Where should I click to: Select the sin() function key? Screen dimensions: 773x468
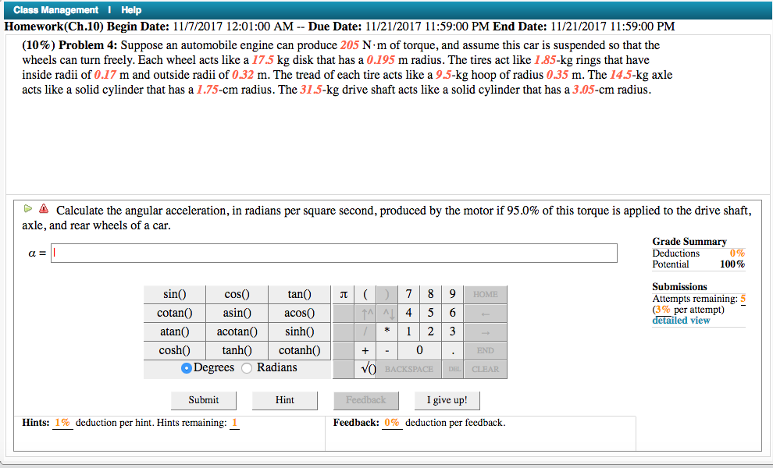pos(173,294)
